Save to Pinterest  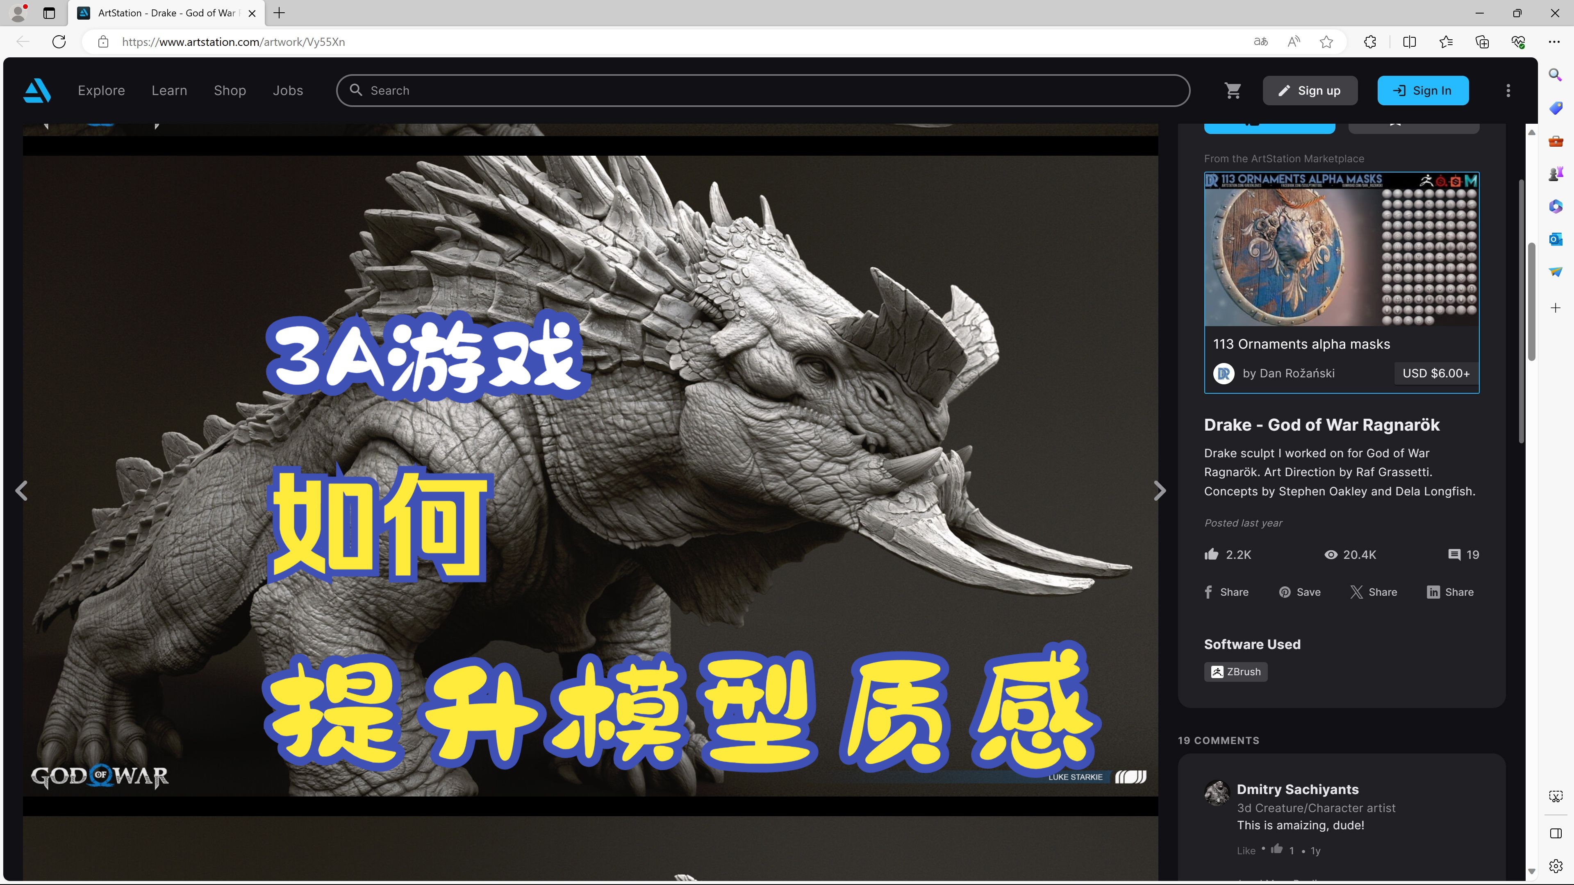pos(1300,592)
